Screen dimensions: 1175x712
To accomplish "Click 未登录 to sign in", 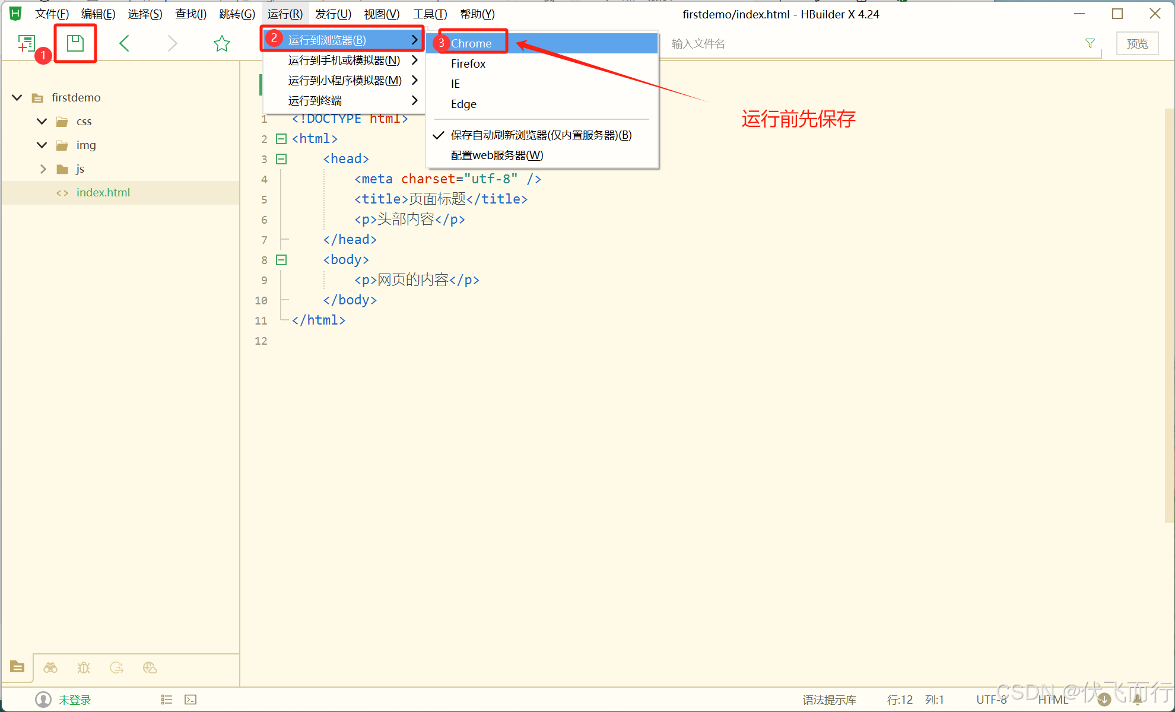I will click(75, 700).
